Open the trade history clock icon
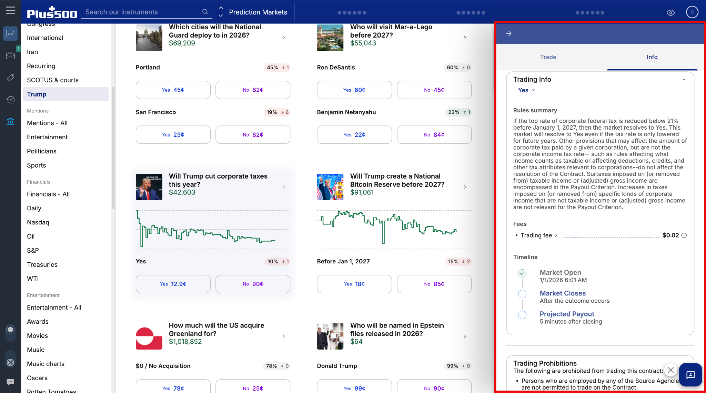The width and height of the screenshot is (706, 393). [10, 100]
